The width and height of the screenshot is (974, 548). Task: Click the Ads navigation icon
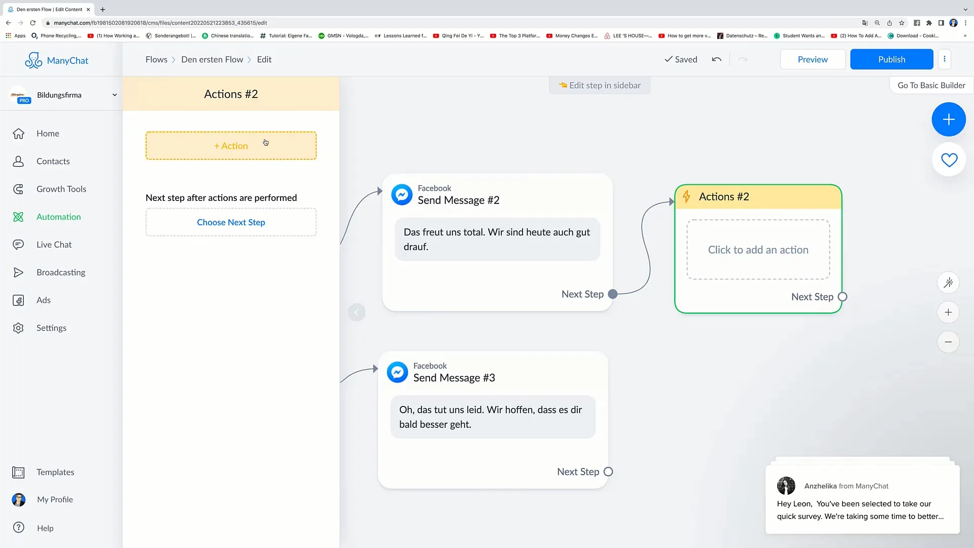pyautogui.click(x=18, y=300)
